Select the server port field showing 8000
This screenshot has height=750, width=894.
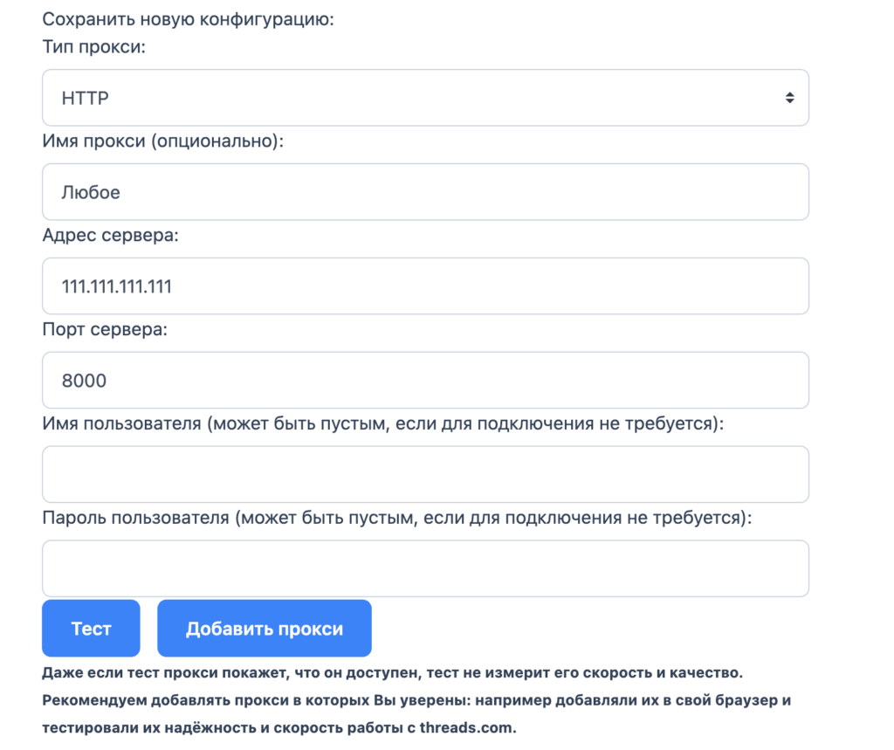(424, 380)
